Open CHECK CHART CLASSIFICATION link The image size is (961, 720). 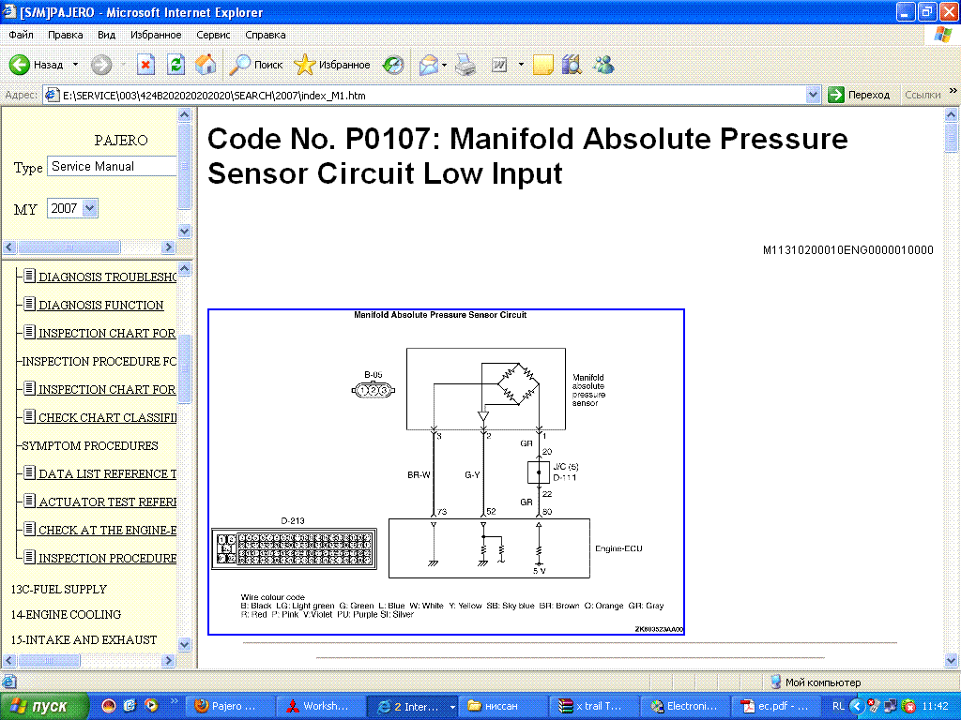[x=108, y=418]
